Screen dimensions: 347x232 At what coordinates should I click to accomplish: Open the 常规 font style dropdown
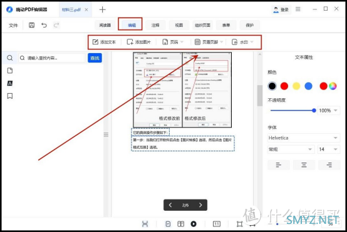point(291,149)
